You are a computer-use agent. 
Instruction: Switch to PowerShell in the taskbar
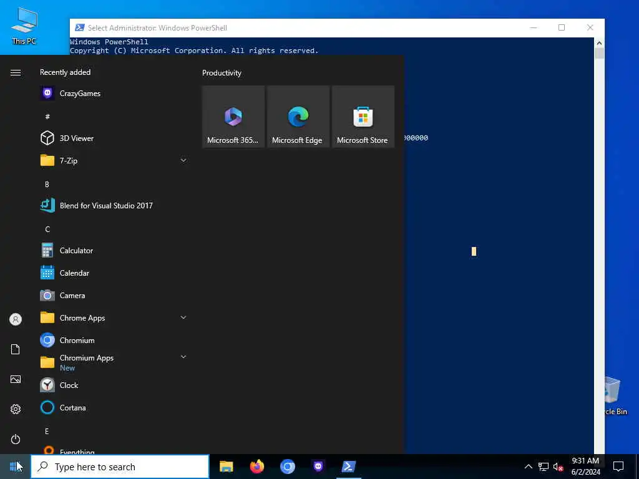349,467
